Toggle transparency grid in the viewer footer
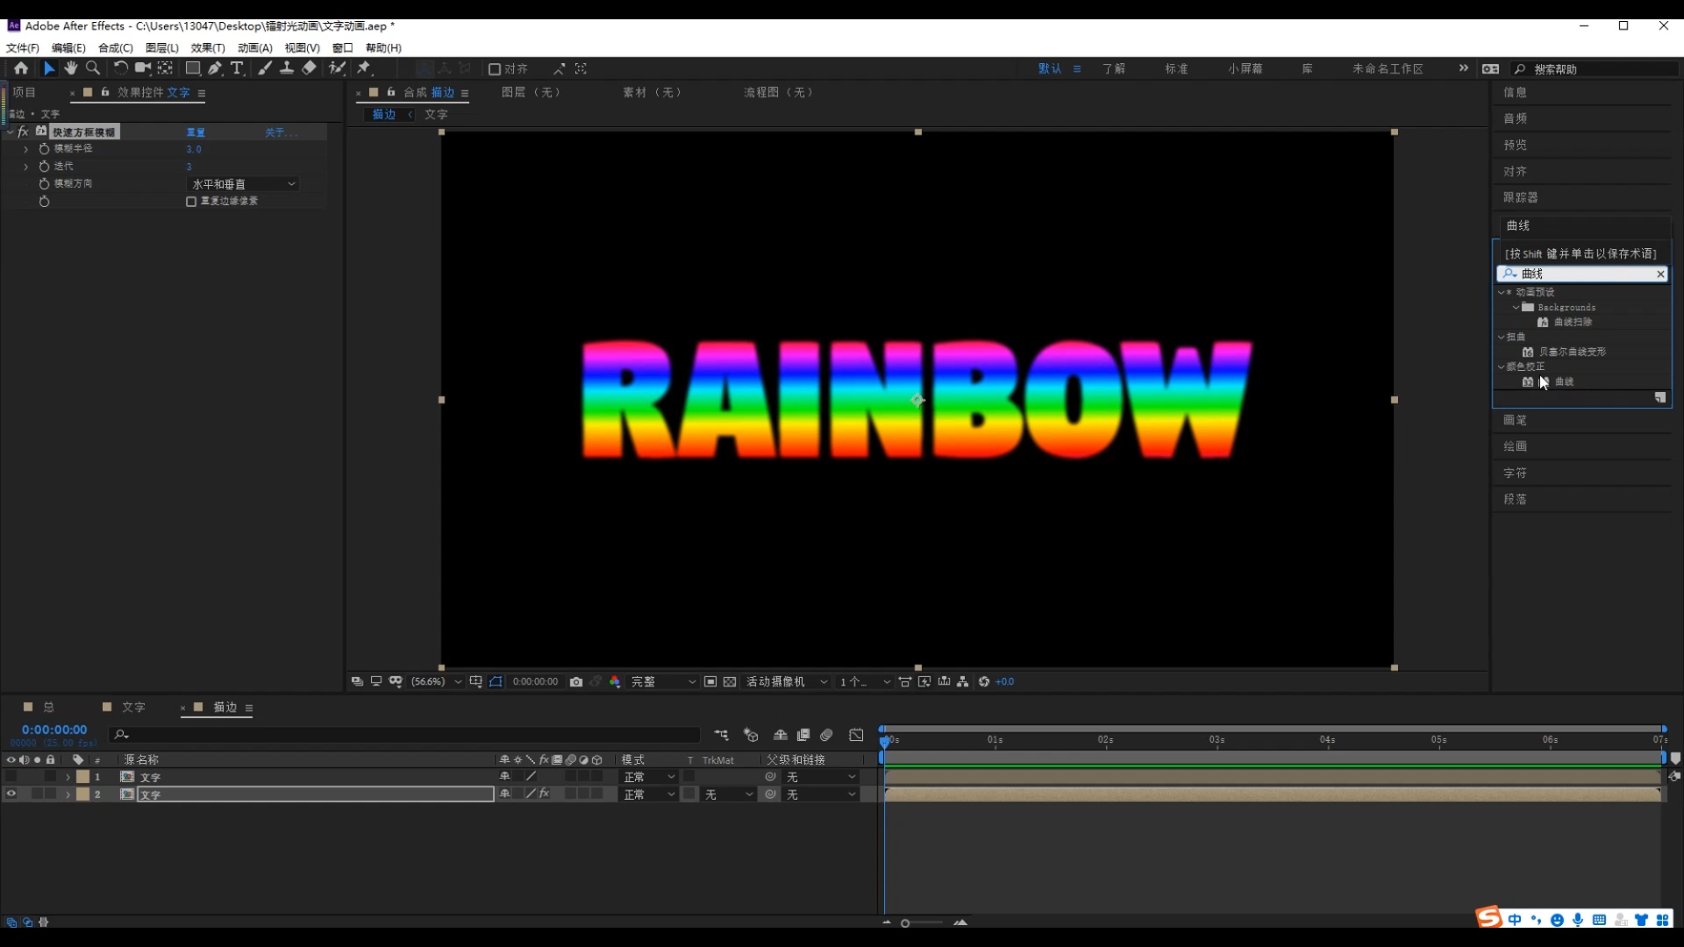The height and width of the screenshot is (947, 1684). coord(730,682)
